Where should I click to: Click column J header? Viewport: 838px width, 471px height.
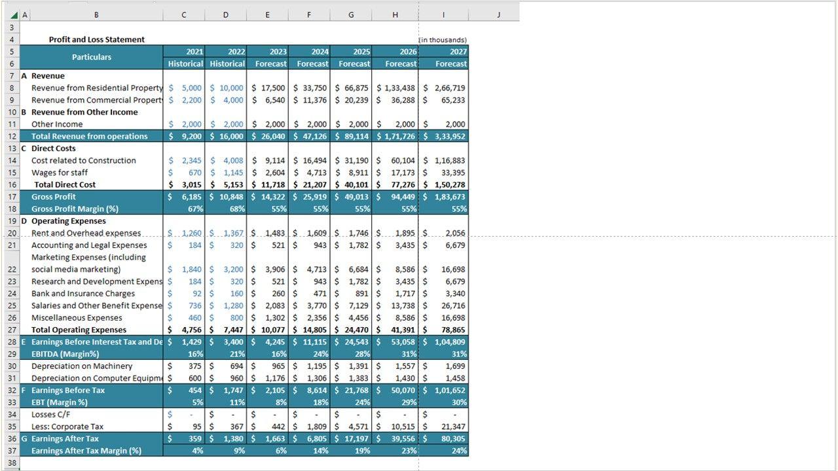point(498,14)
